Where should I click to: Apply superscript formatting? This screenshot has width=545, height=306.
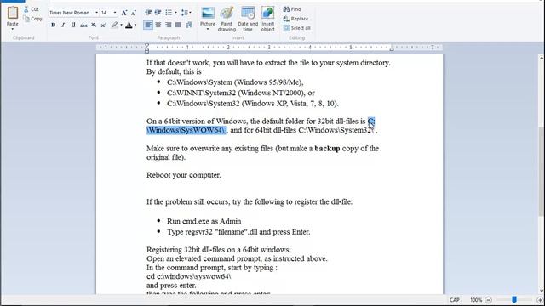click(103, 25)
